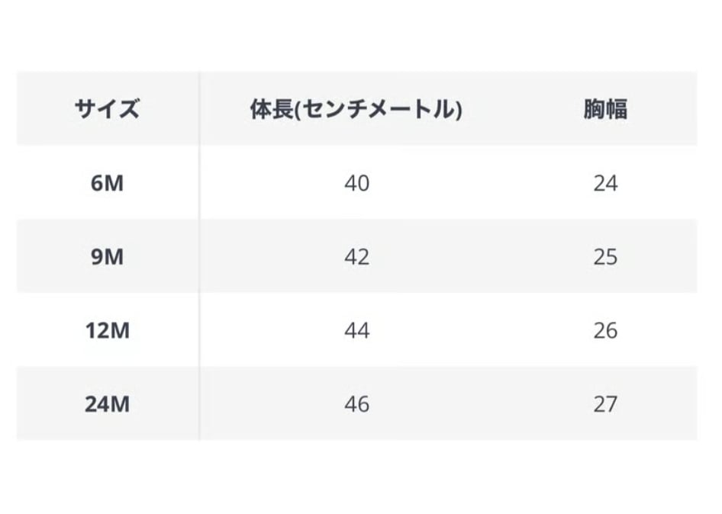Click the vertical divider beside サイズ column
This screenshot has width=722, height=514.
click(x=200, y=256)
